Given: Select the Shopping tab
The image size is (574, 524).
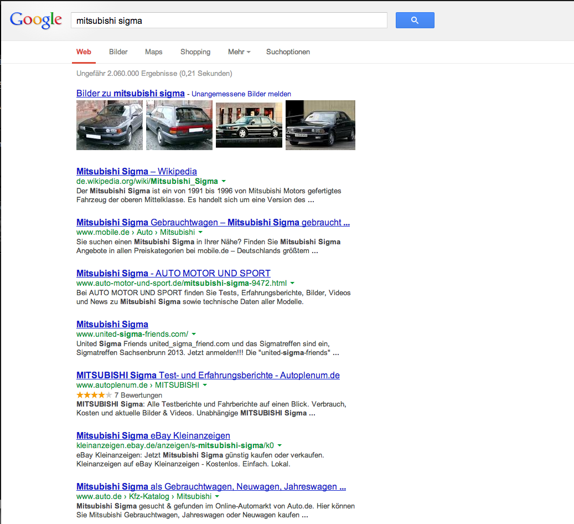Looking at the screenshot, I should (195, 52).
